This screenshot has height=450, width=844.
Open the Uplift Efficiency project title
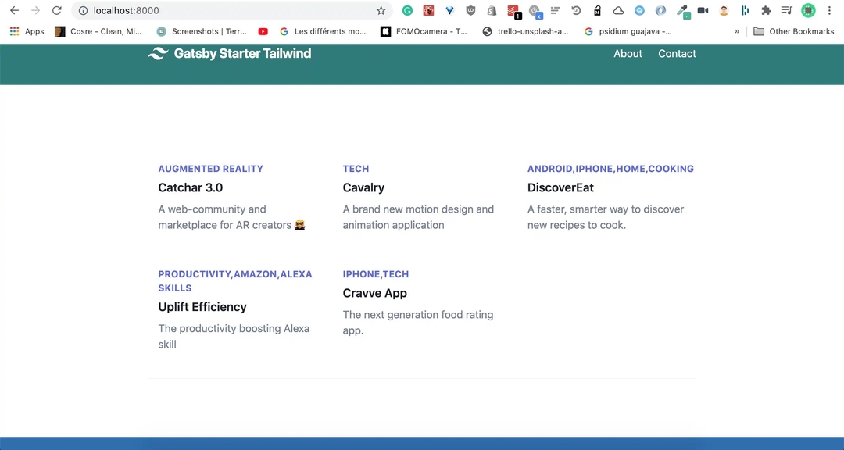point(202,307)
